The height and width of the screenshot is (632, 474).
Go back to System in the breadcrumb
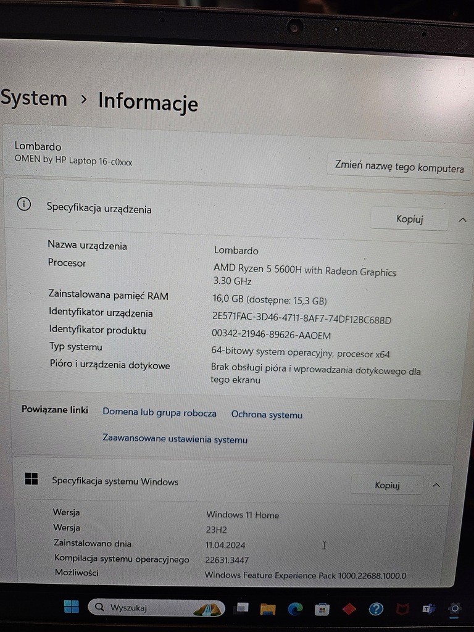coord(34,98)
